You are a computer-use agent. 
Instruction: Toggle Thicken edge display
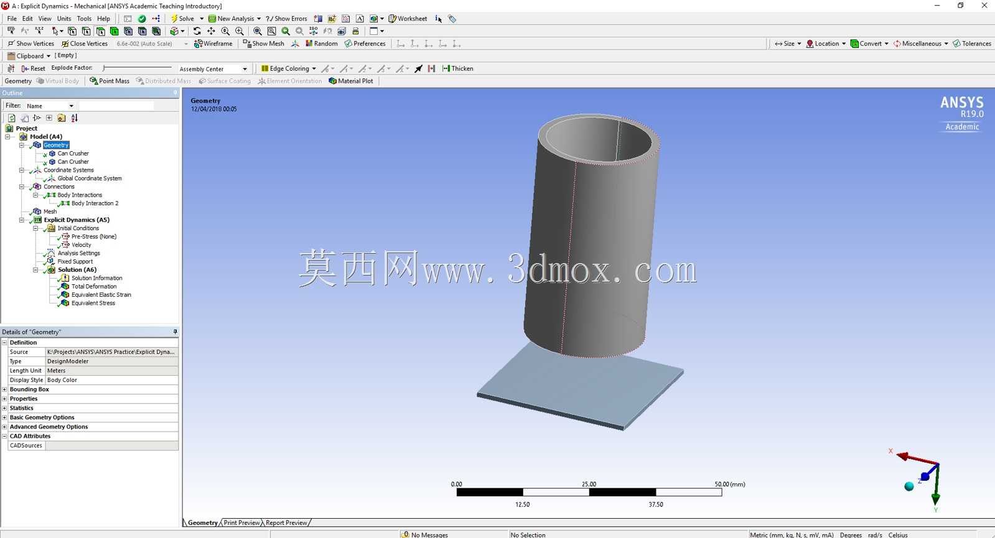click(457, 68)
